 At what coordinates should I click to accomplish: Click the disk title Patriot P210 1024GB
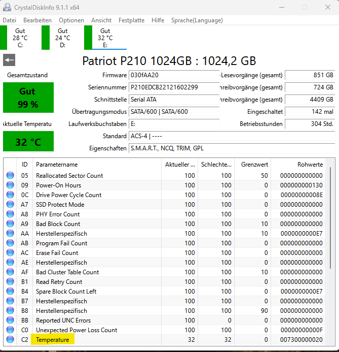point(169,60)
